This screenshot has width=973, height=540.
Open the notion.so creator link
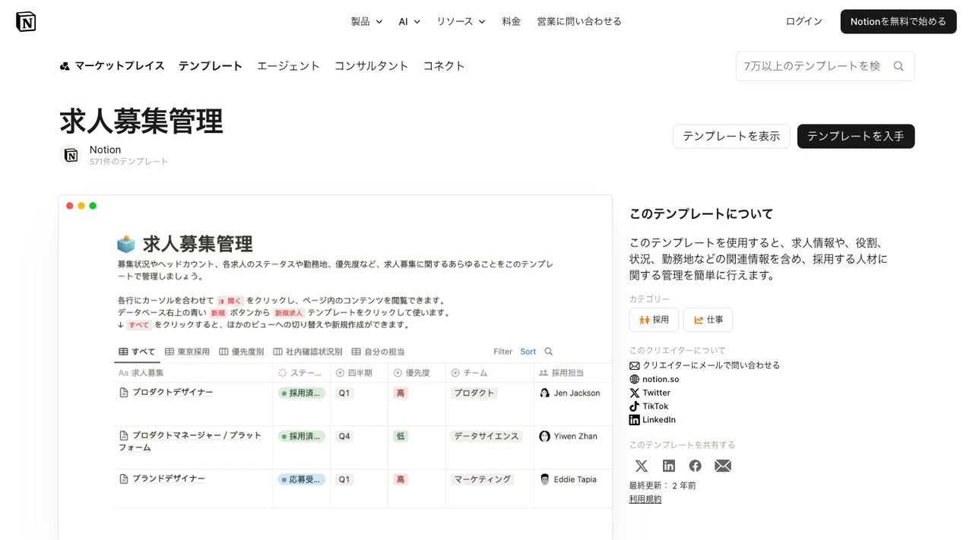pyautogui.click(x=661, y=379)
